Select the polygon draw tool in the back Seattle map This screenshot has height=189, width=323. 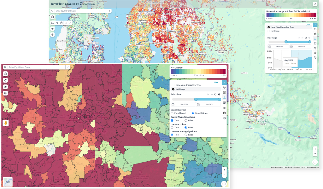pos(57,23)
